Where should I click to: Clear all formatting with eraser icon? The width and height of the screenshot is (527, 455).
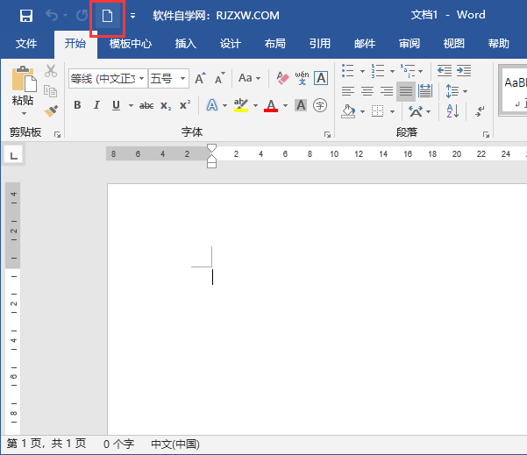(x=282, y=78)
